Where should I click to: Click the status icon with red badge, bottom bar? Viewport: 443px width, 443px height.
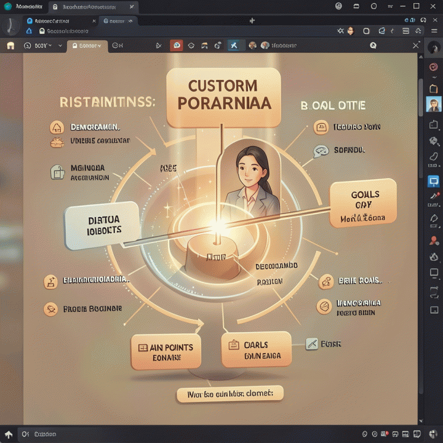(384, 434)
